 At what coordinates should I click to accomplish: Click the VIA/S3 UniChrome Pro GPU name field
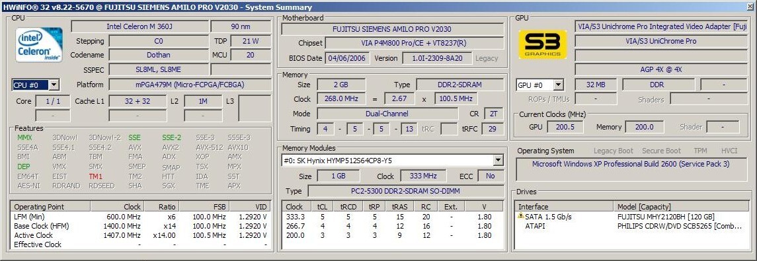pyautogui.click(x=662, y=41)
